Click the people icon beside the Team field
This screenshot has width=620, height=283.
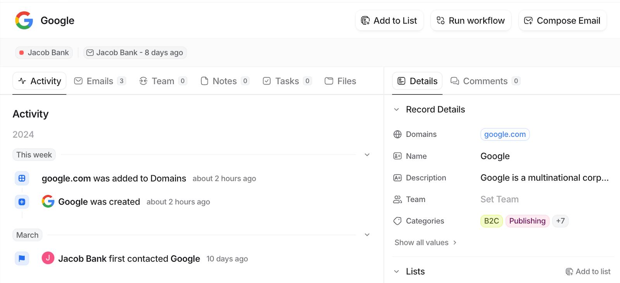point(398,200)
